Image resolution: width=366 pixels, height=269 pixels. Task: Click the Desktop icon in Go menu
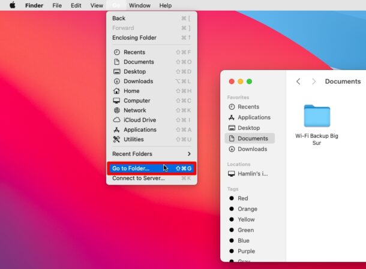click(x=117, y=71)
